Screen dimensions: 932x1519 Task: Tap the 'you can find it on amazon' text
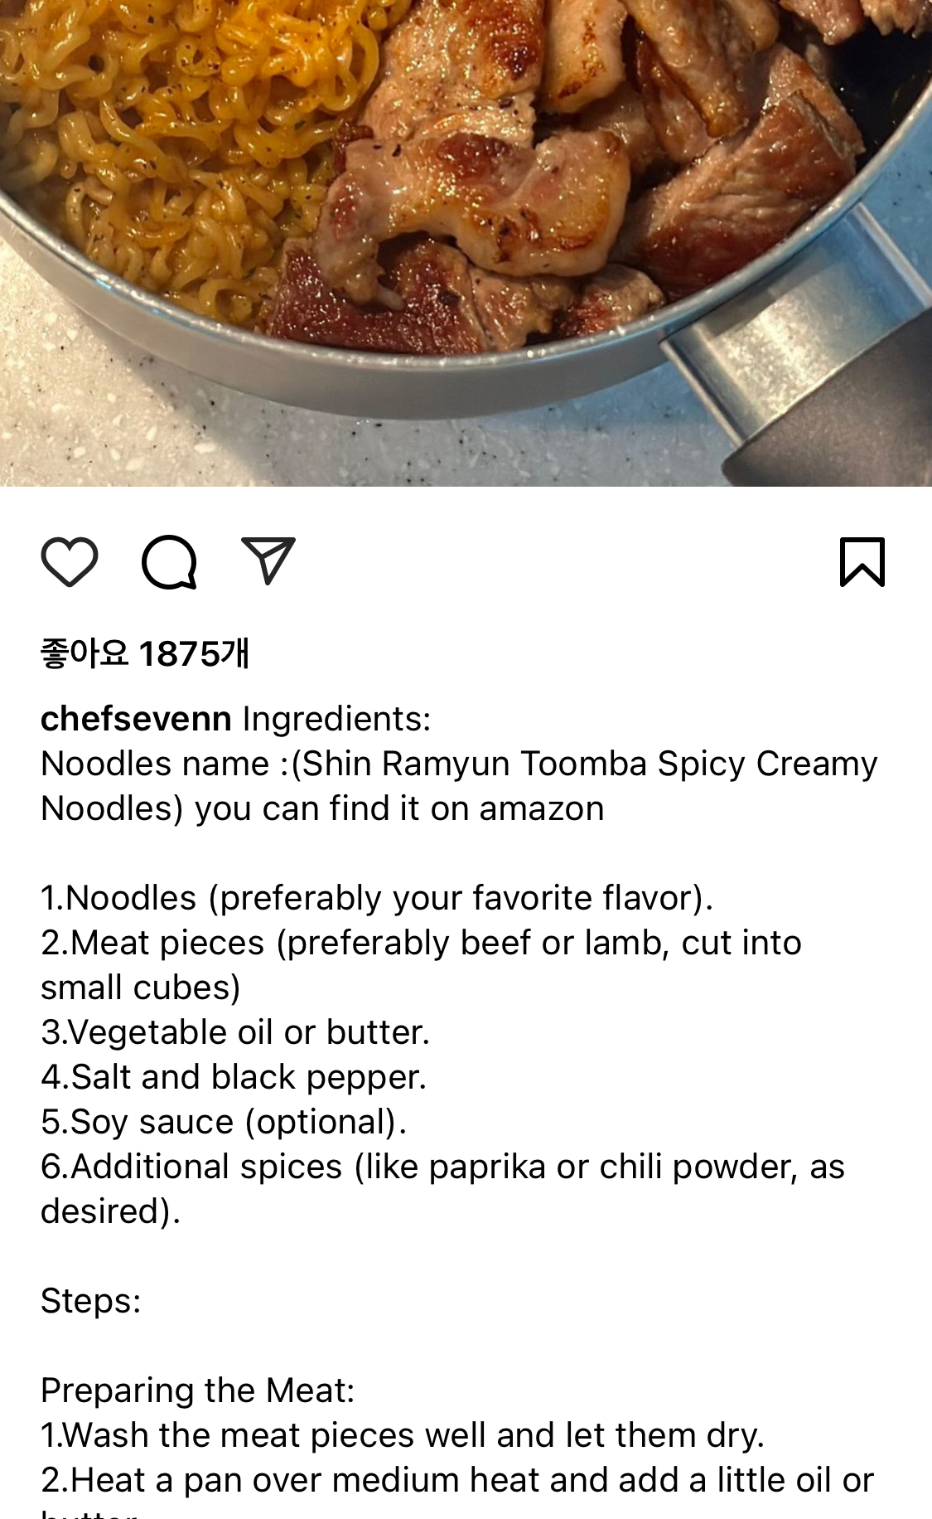tap(399, 808)
